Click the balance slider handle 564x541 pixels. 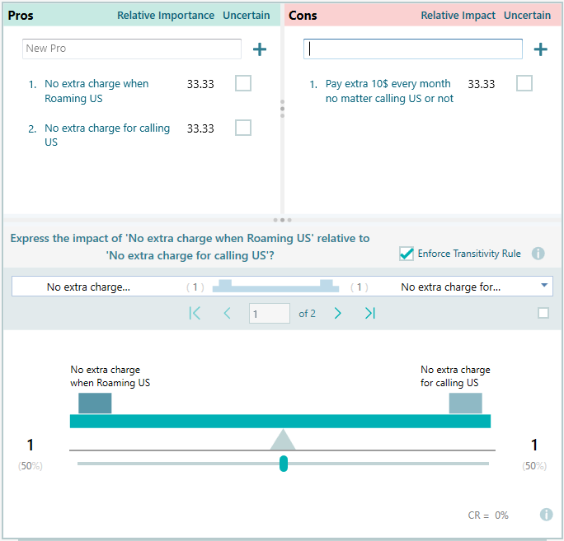[x=284, y=464]
